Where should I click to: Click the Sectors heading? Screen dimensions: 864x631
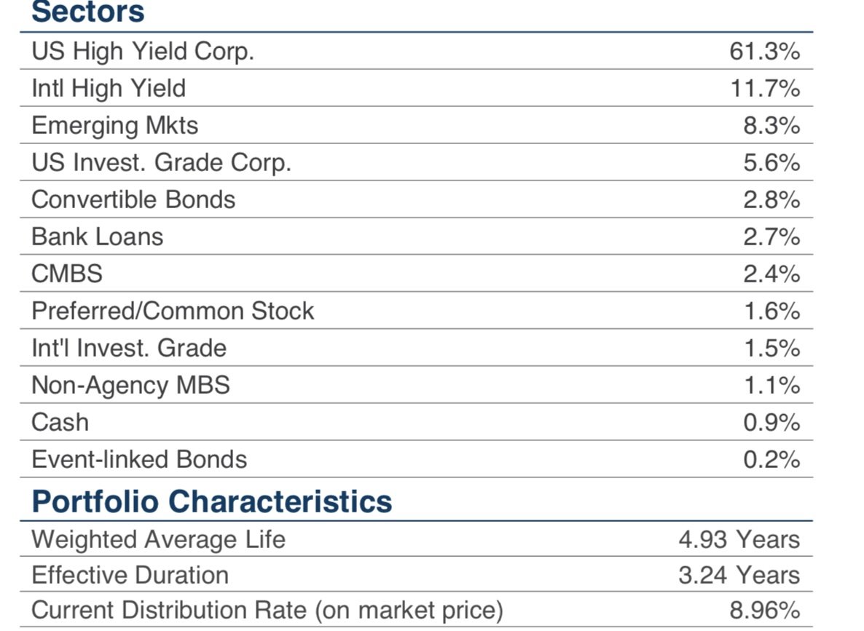[88, 12]
